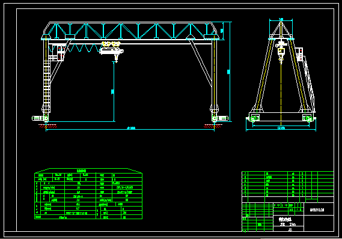Click the span dimension text under front view
342x239 pixels.
tap(131, 128)
